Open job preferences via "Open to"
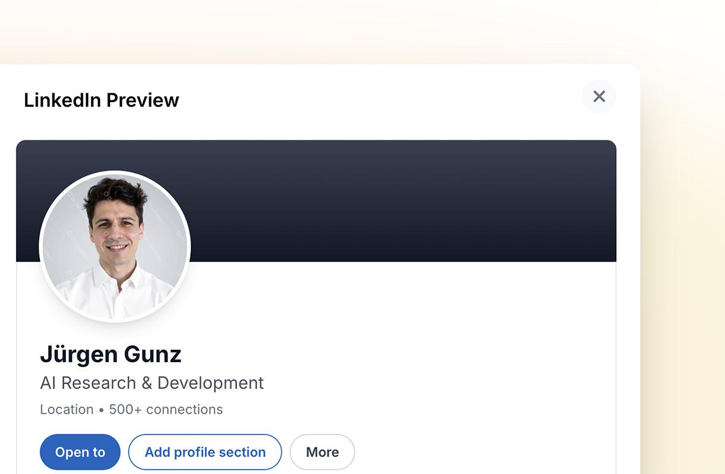The height and width of the screenshot is (474, 725). 80,452
